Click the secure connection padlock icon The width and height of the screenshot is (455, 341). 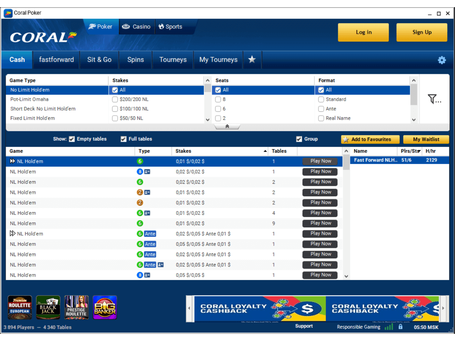400,327
